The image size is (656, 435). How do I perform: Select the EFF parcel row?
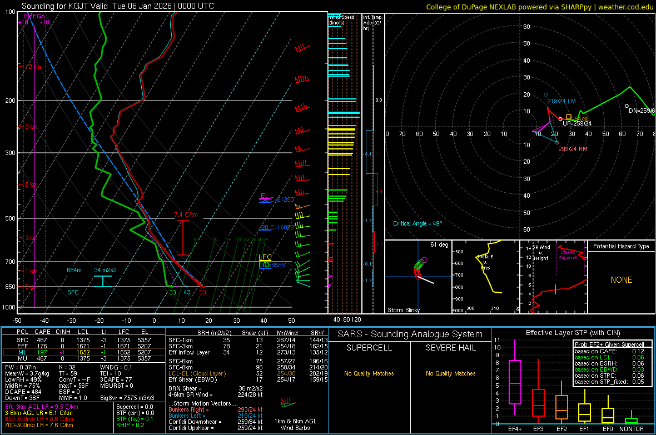[84, 346]
